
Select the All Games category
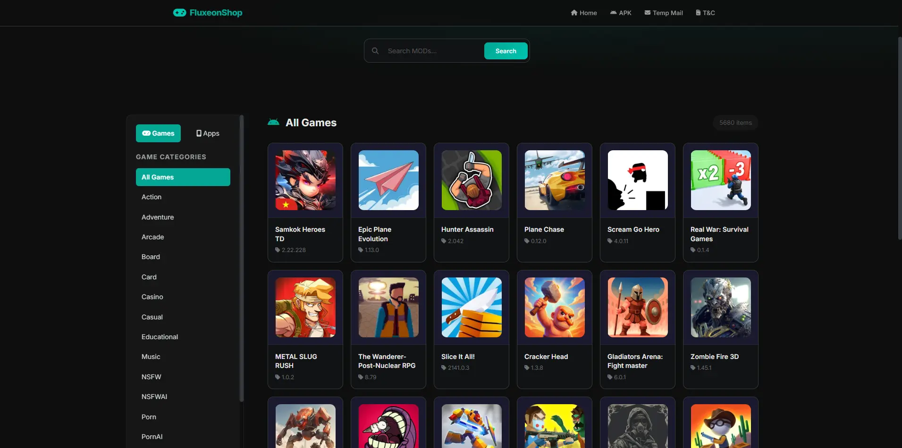183,177
